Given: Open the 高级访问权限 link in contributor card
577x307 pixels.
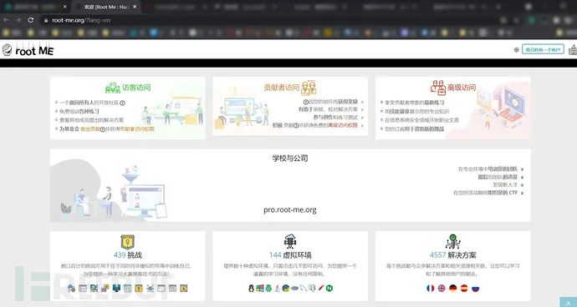Looking at the screenshot, I should (x=343, y=125).
